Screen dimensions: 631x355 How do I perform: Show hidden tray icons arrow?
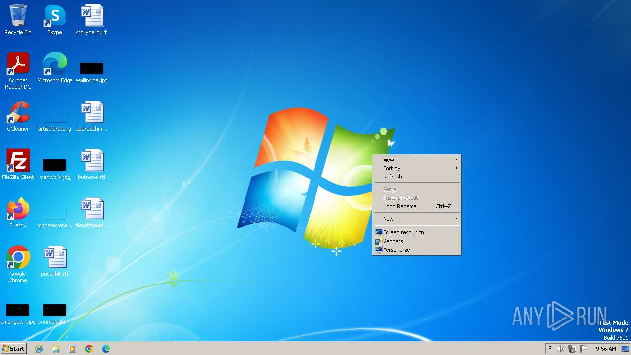pos(550,349)
